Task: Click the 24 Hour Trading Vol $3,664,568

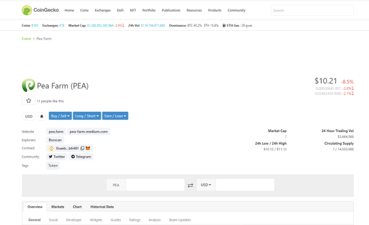Action: (x=346, y=137)
